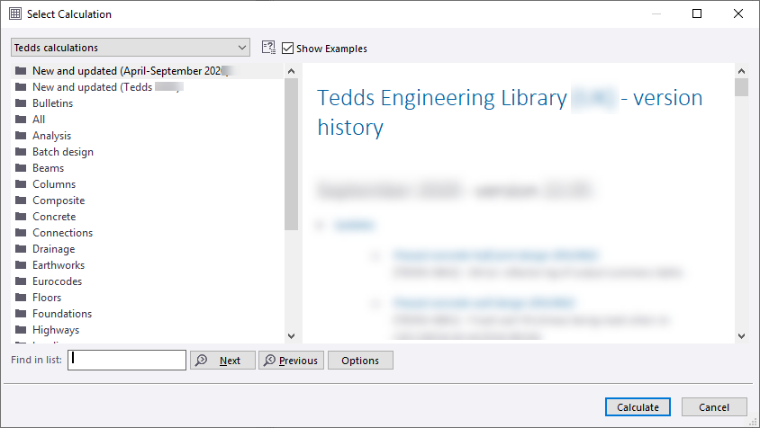Open the All folder
This screenshot has height=428, width=760.
click(39, 120)
